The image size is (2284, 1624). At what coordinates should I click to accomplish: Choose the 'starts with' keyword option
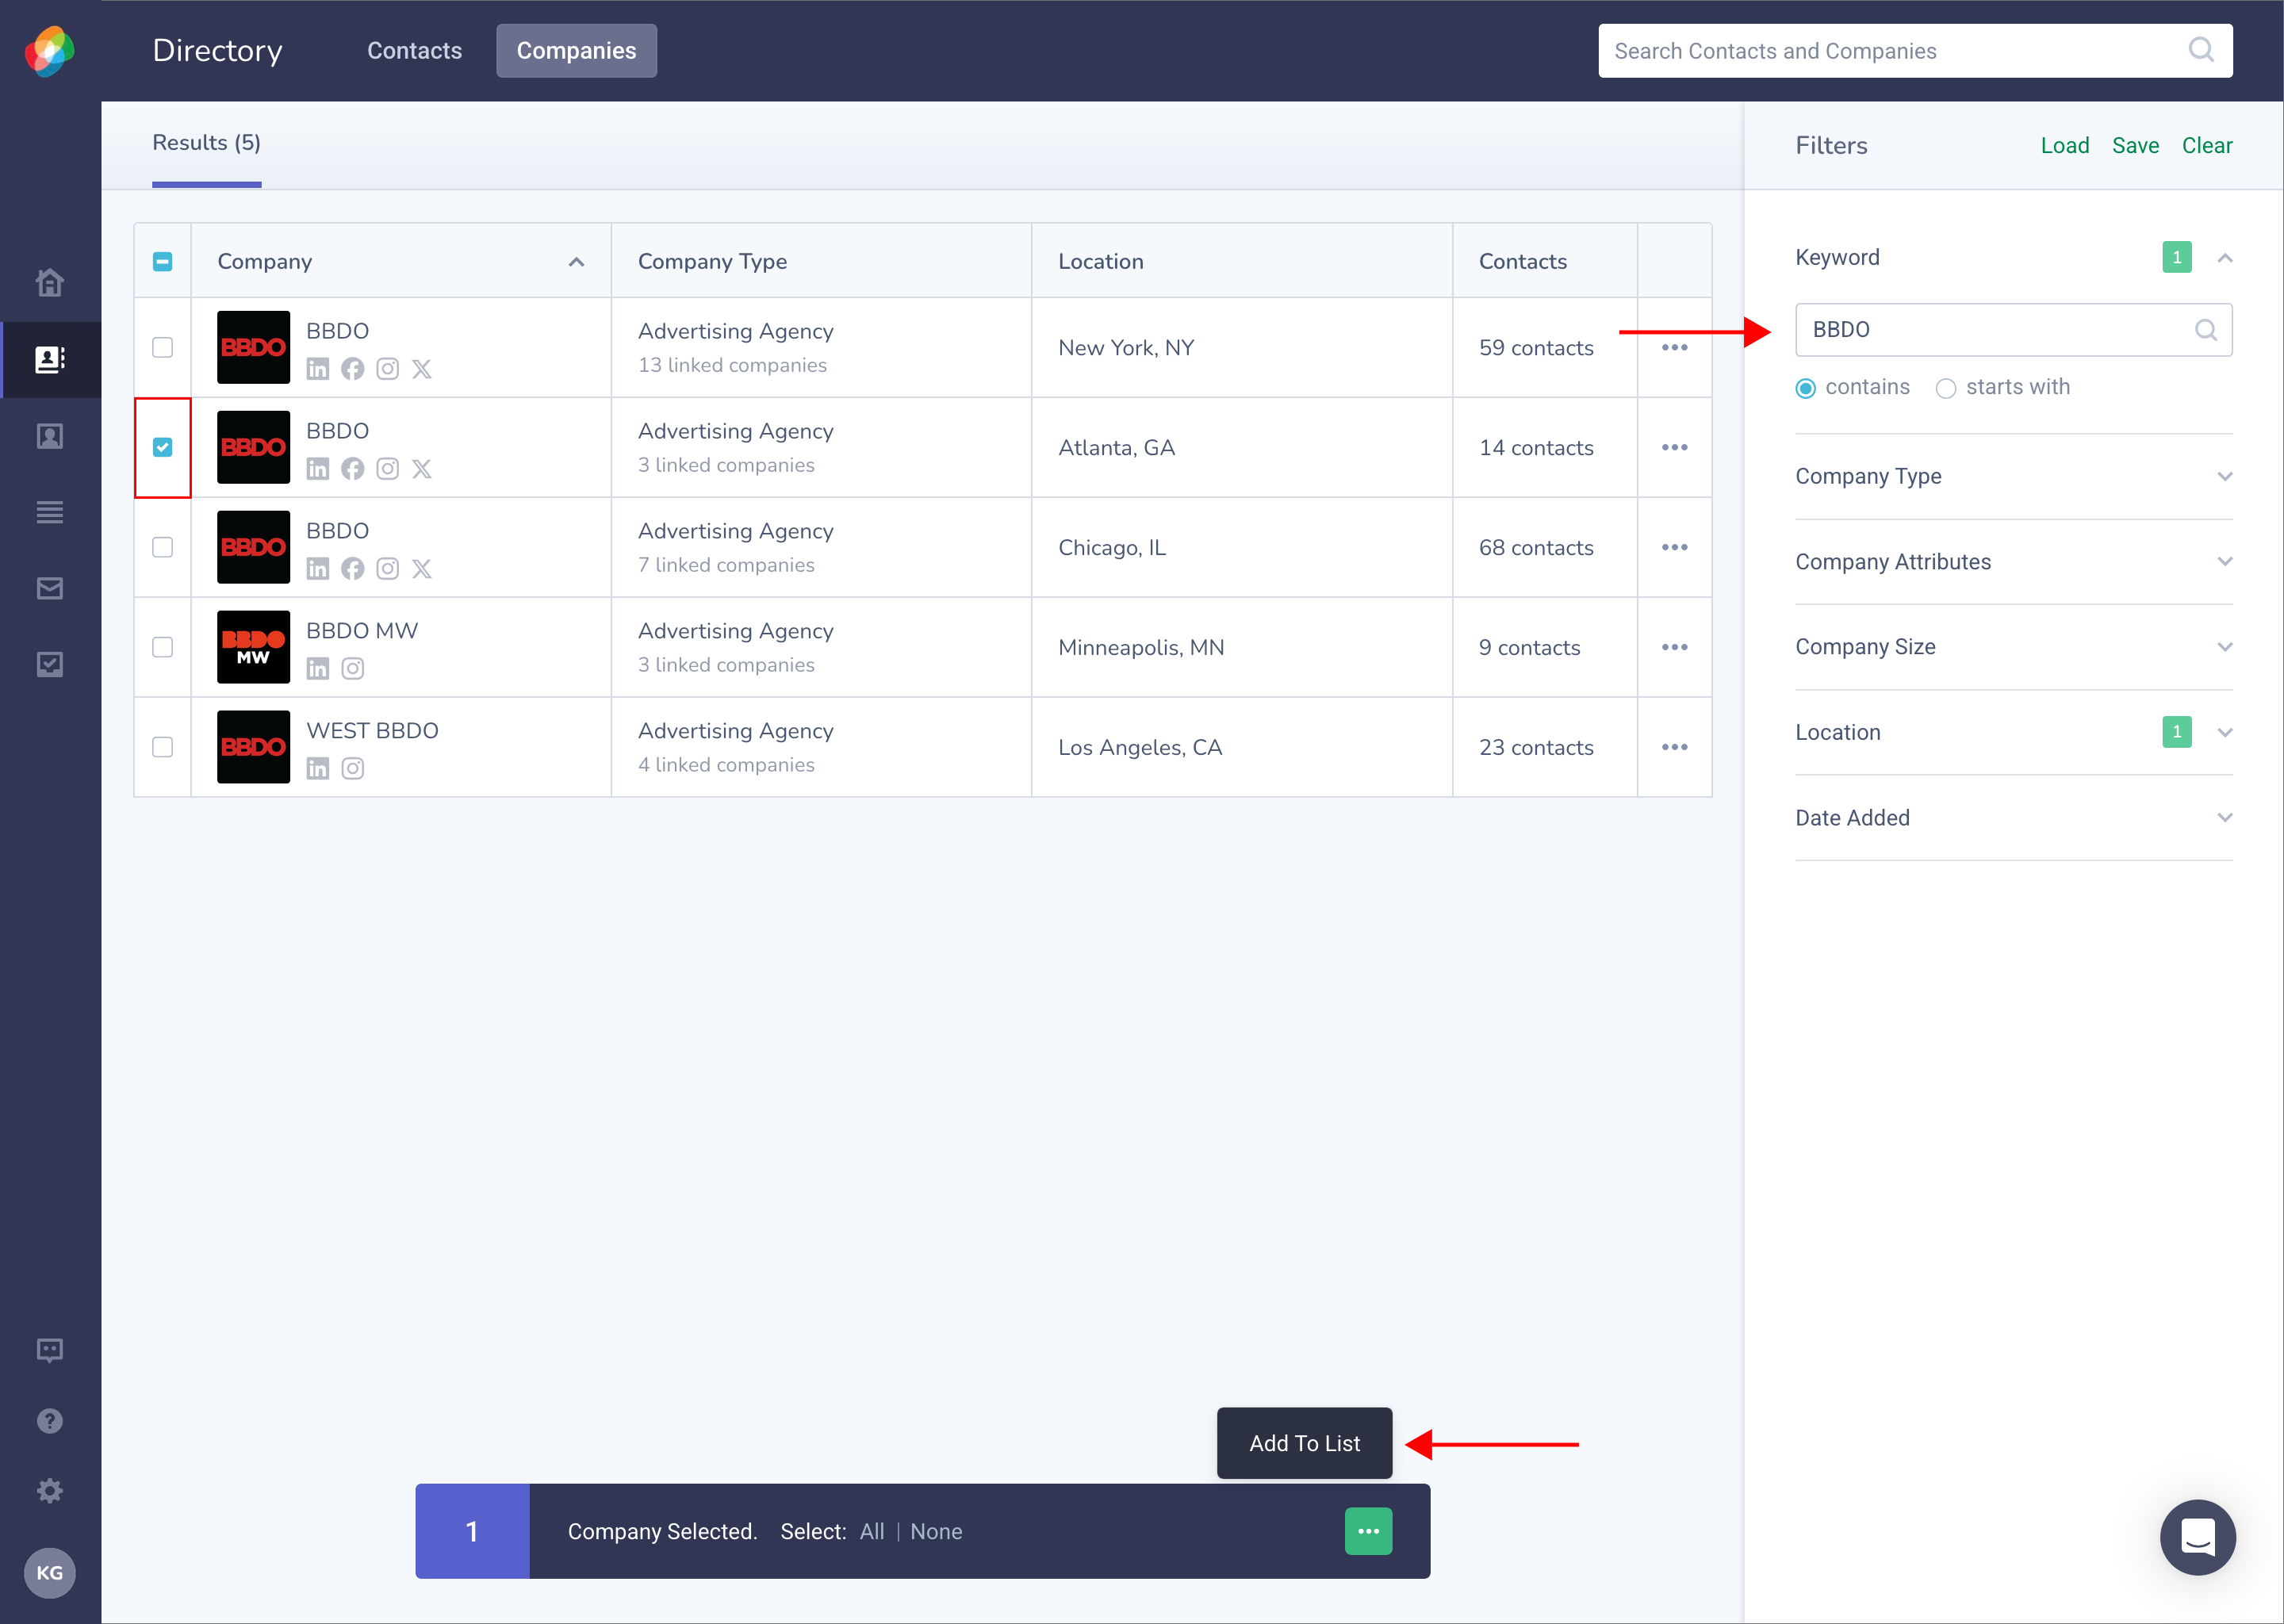[1945, 388]
